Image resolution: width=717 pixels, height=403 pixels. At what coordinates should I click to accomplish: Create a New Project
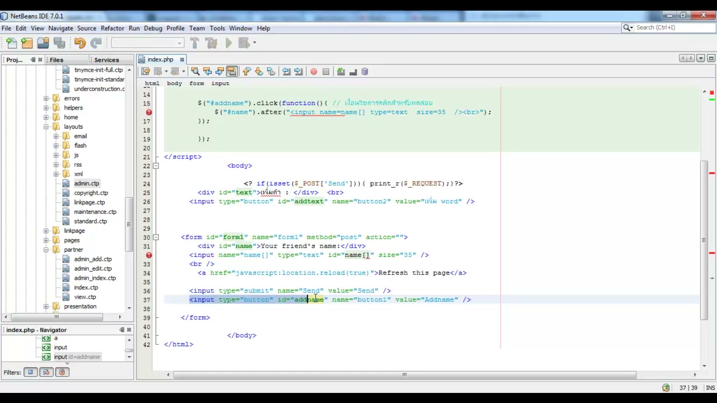(x=27, y=43)
